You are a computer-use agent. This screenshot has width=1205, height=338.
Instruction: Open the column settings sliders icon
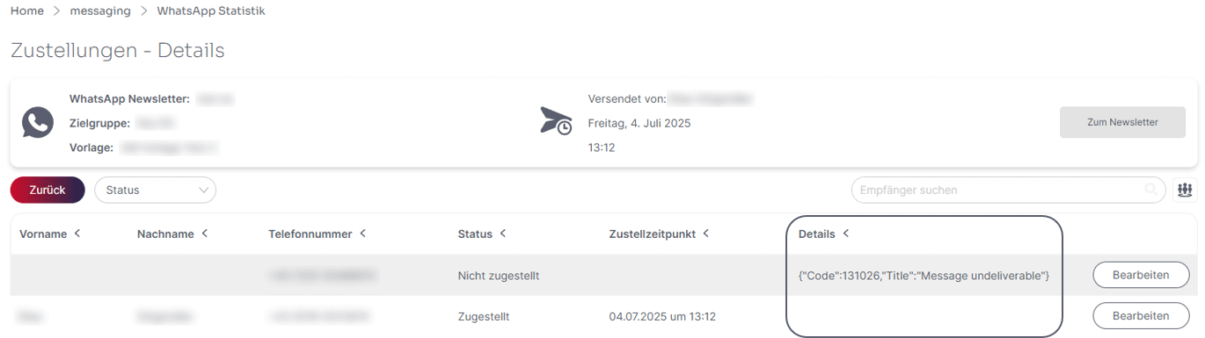tap(1185, 190)
